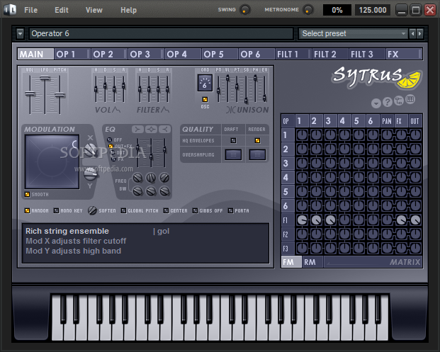Click matrix knob row F1 column OUT
440x352 pixels.
tap(415, 220)
